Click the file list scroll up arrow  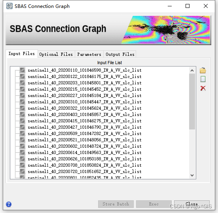click(x=192, y=70)
